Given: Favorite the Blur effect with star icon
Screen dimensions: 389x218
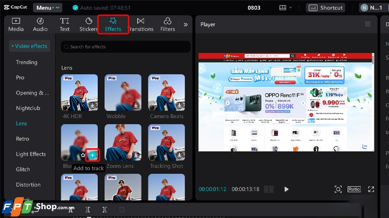Looking at the screenshot, I should click(x=83, y=155).
